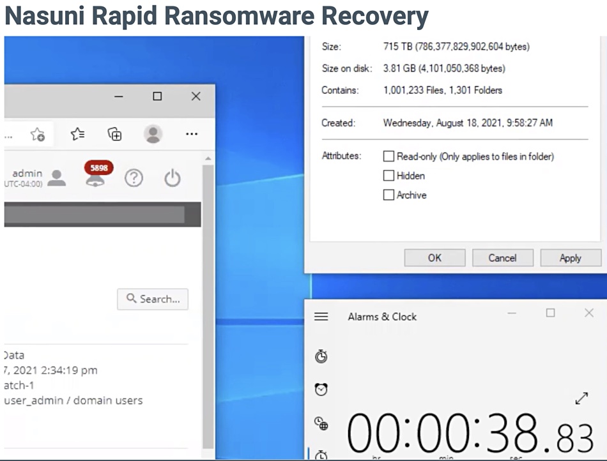Viewport: 607px width, 461px height.
Task: Close the browser window
Action: [196, 96]
